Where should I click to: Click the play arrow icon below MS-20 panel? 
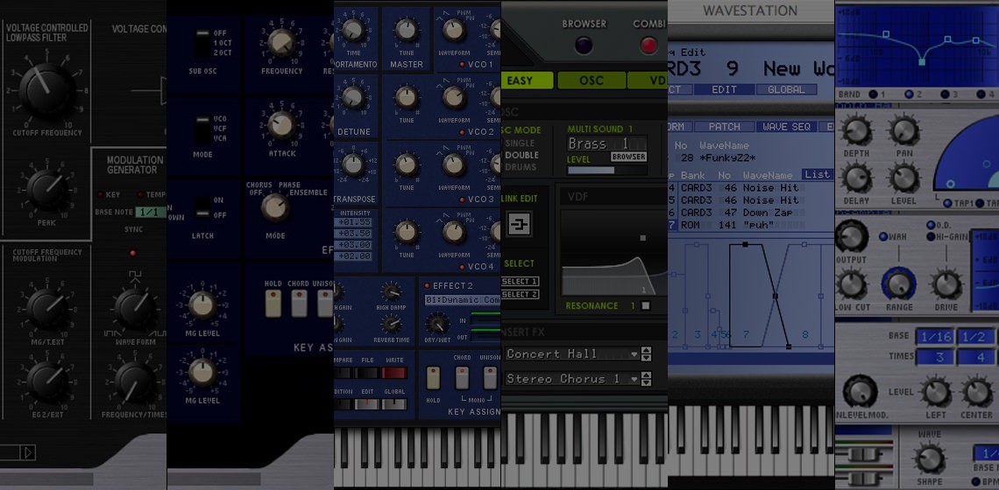[27, 452]
